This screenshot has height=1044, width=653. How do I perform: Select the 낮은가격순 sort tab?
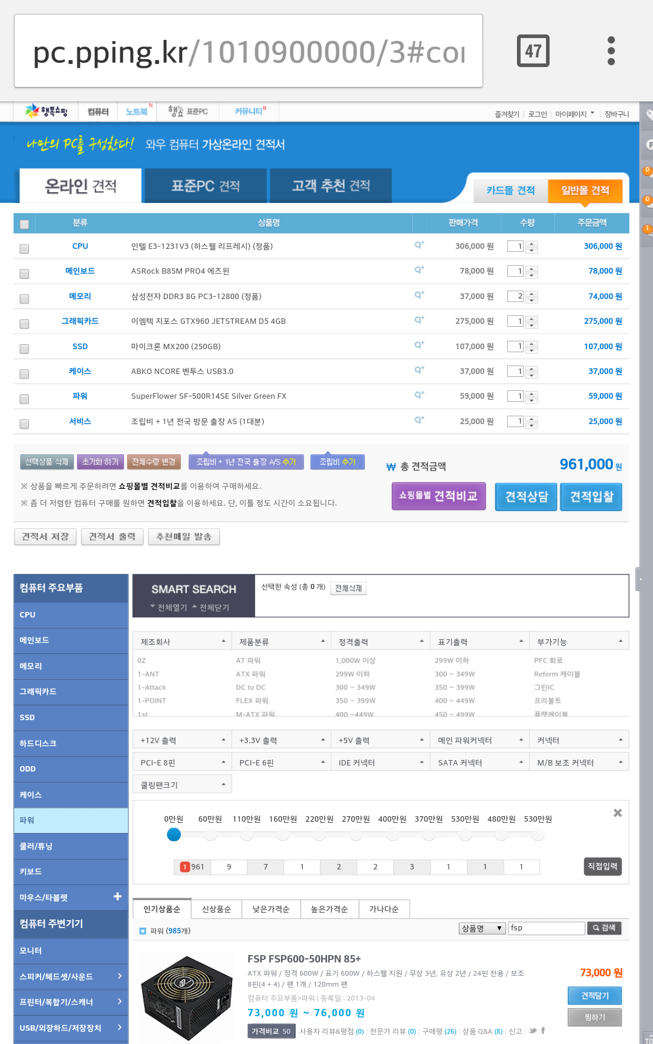coord(270,909)
